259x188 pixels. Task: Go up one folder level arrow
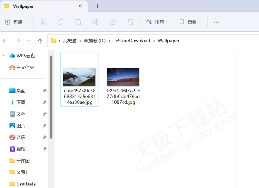(x=40, y=41)
